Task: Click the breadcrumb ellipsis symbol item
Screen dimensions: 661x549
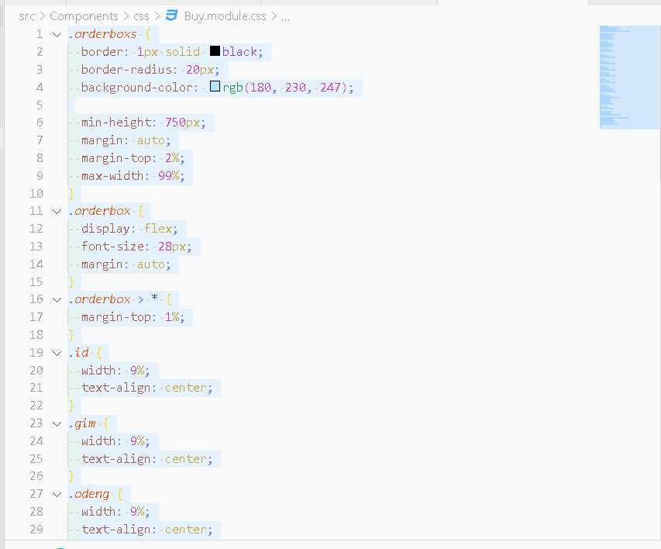Action: [x=285, y=16]
